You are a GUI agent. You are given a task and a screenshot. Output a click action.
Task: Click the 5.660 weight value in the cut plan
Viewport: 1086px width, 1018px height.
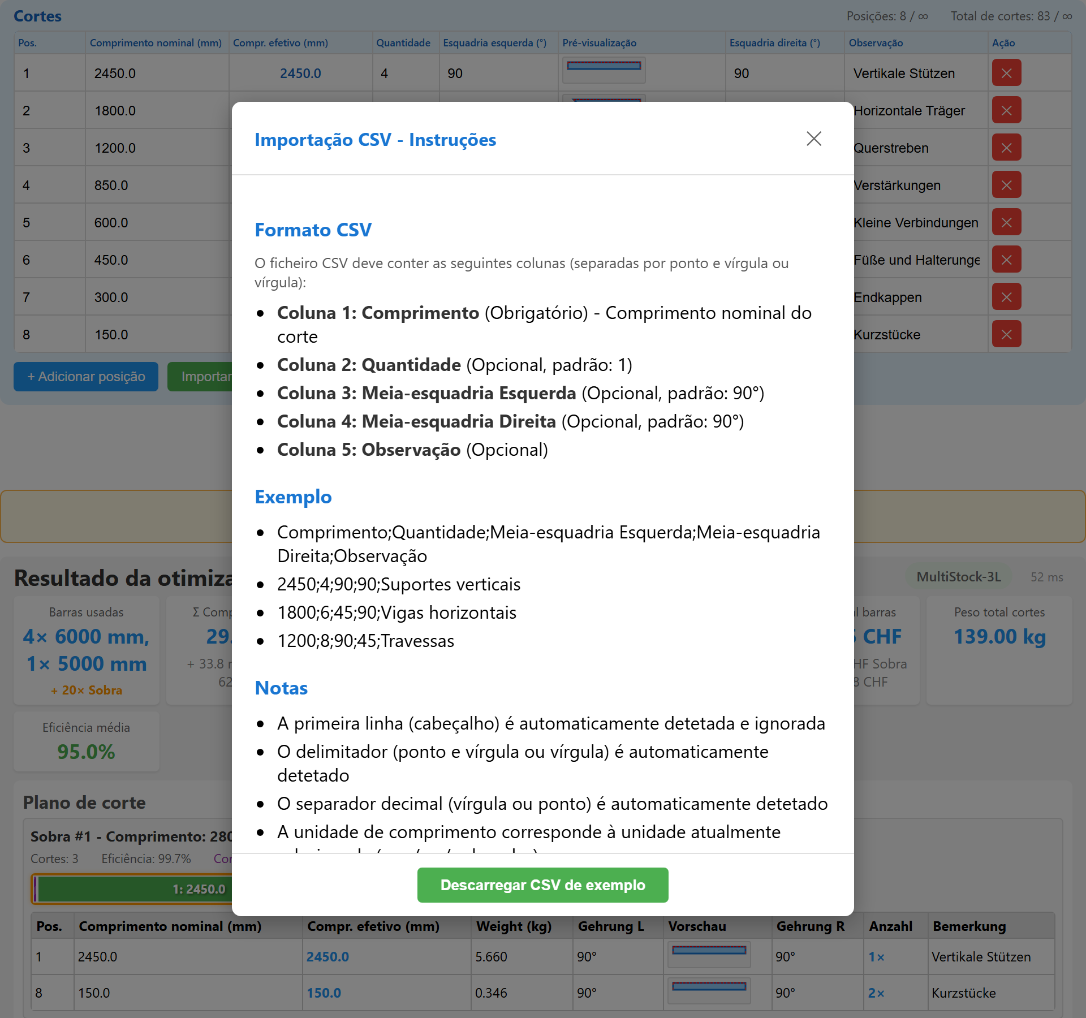[x=491, y=957]
